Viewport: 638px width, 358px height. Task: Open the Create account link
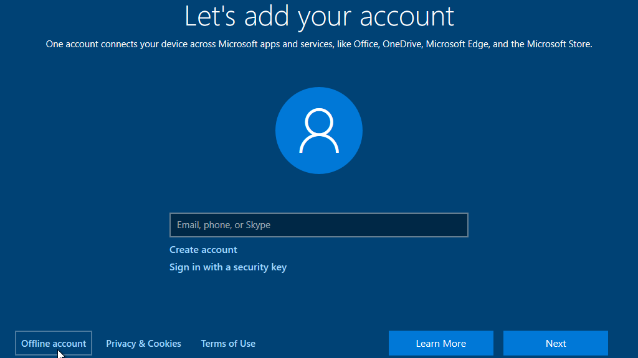[x=203, y=250]
